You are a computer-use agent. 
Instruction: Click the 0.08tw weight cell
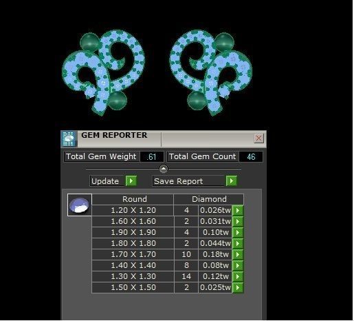point(215,265)
